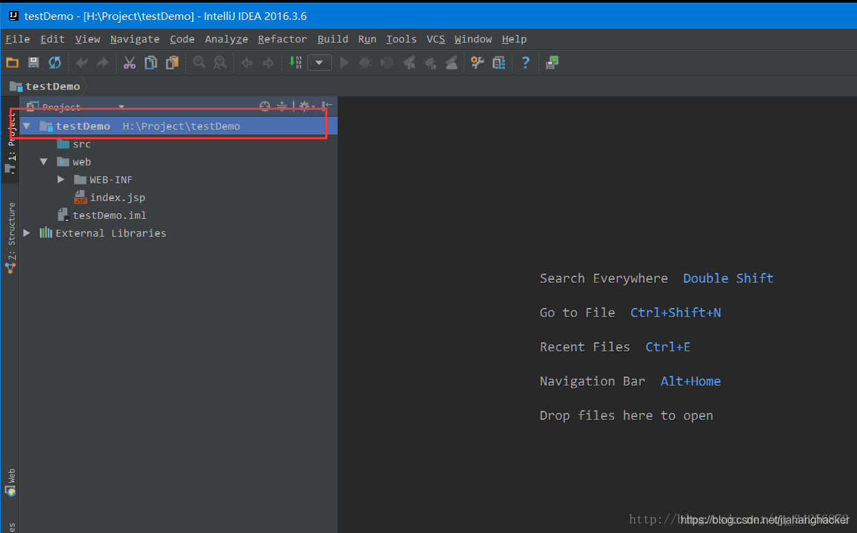This screenshot has width=857, height=533.
Task: Click the Save All toolbar icon
Action: (x=33, y=62)
